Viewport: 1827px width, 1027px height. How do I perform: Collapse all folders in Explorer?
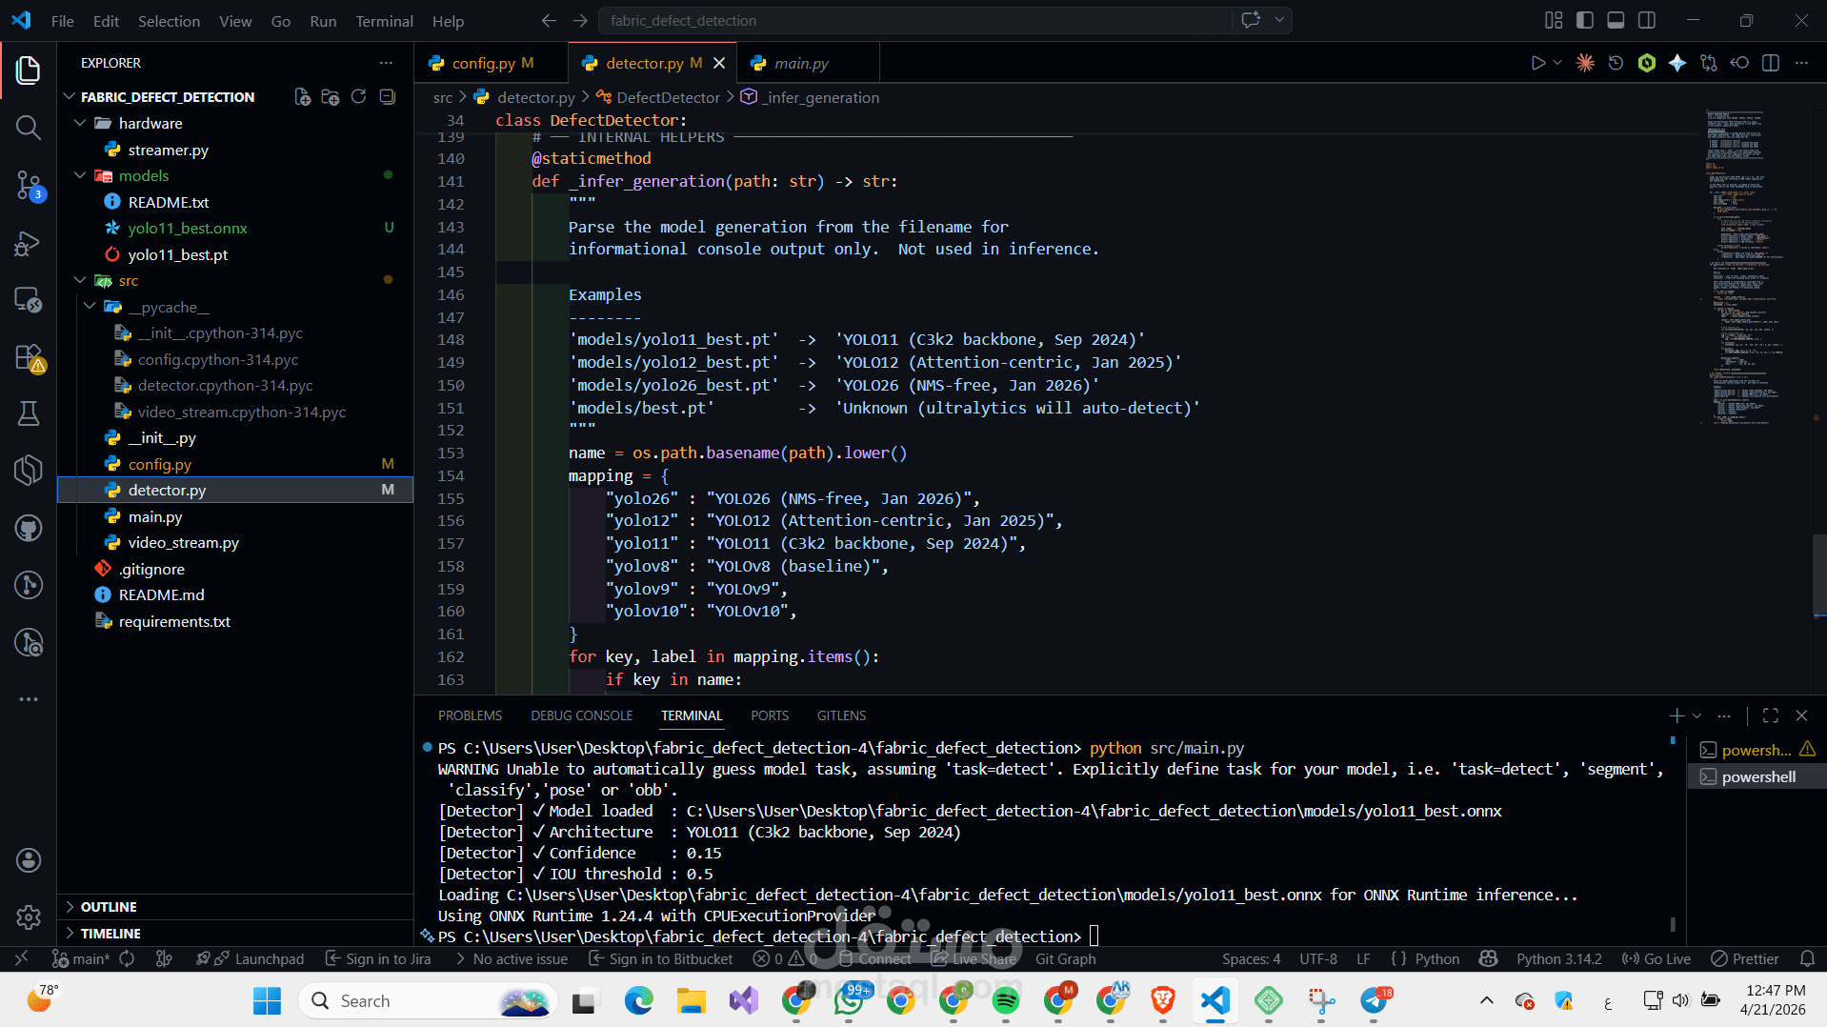(x=387, y=97)
